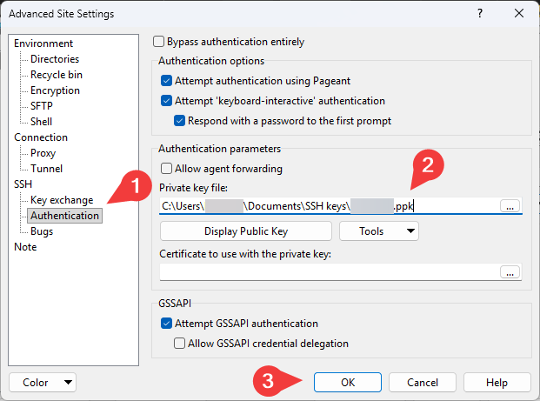Image resolution: width=540 pixels, height=401 pixels.
Task: Go to the Proxy connection settings
Action: click(x=43, y=153)
